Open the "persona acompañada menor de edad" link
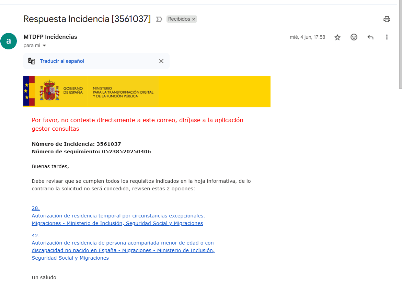402x285 pixels. point(123,243)
